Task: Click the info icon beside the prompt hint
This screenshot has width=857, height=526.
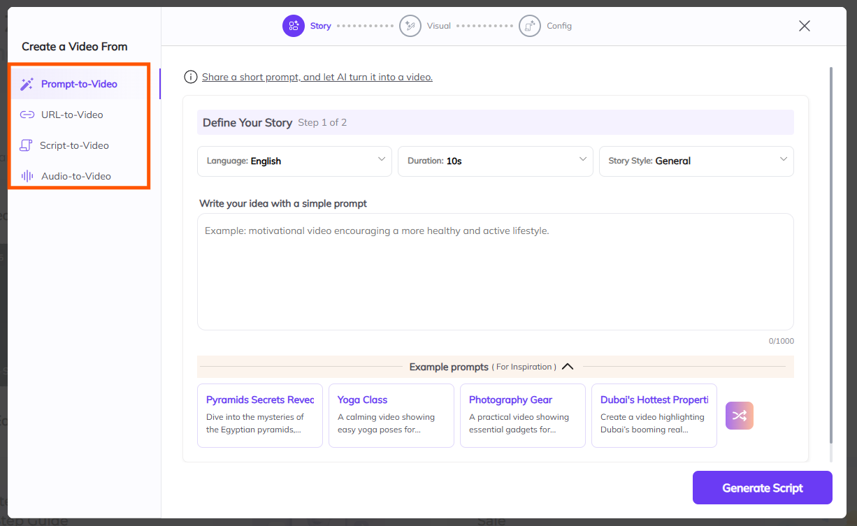Action: [190, 77]
